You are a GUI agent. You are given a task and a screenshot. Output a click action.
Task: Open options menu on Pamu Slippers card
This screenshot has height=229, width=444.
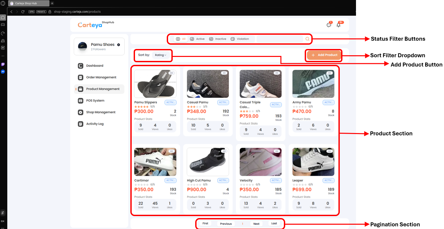click(x=171, y=73)
